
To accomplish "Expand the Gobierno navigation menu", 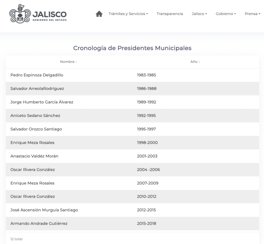I will [x=226, y=14].
